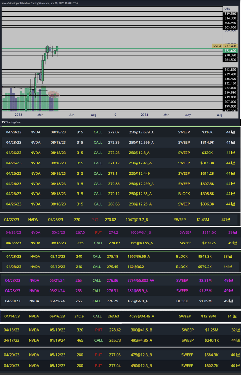Click the 475@12.3_B trade detail
This screenshot has width=241, height=375.
click(x=141, y=355)
